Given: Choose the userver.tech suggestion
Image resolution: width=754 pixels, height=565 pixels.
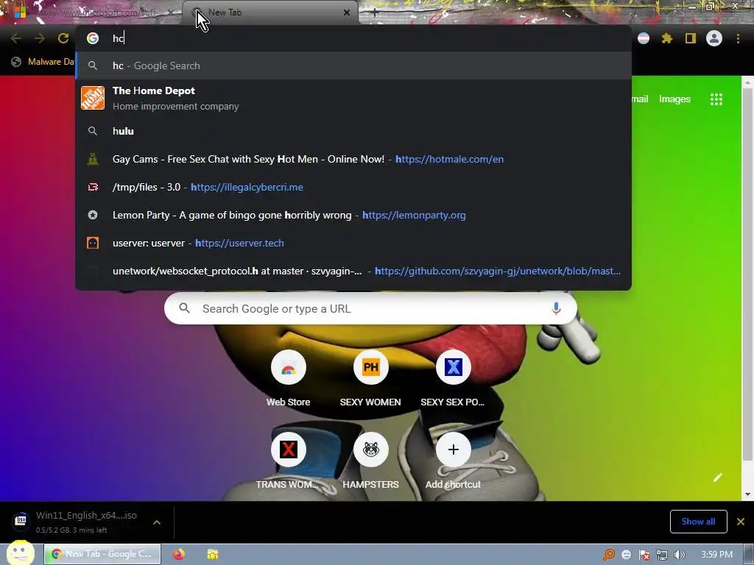Looking at the screenshot, I should [x=353, y=243].
